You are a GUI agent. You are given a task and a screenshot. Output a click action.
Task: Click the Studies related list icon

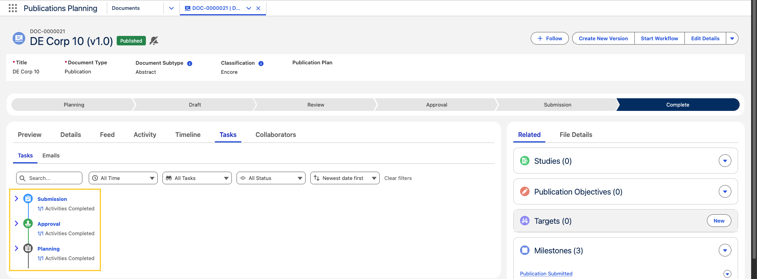tap(525, 161)
